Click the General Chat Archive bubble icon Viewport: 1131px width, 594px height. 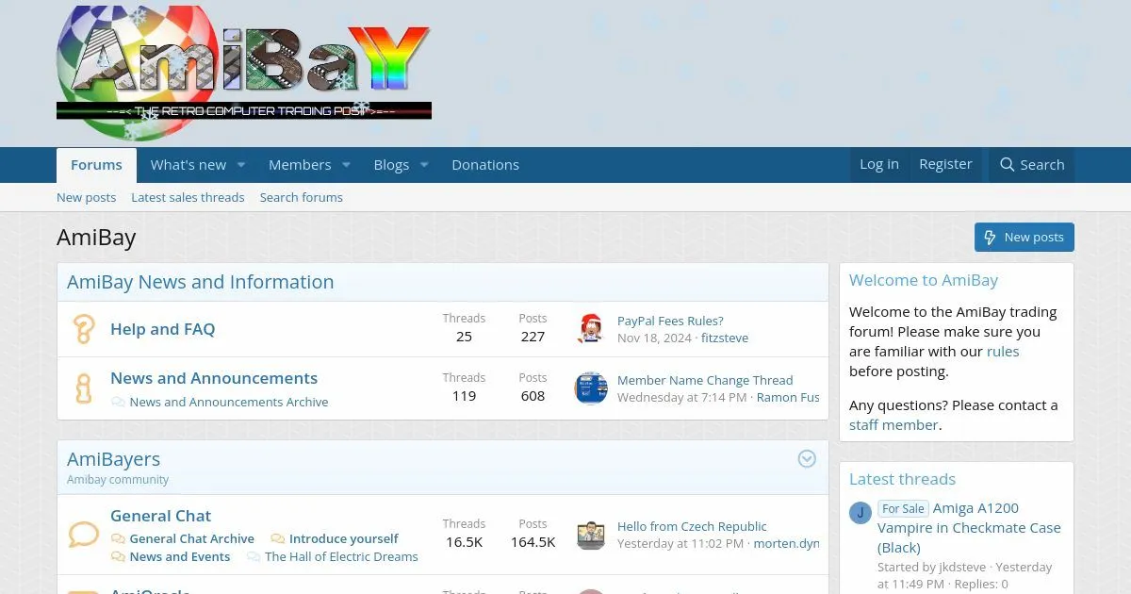point(118,538)
